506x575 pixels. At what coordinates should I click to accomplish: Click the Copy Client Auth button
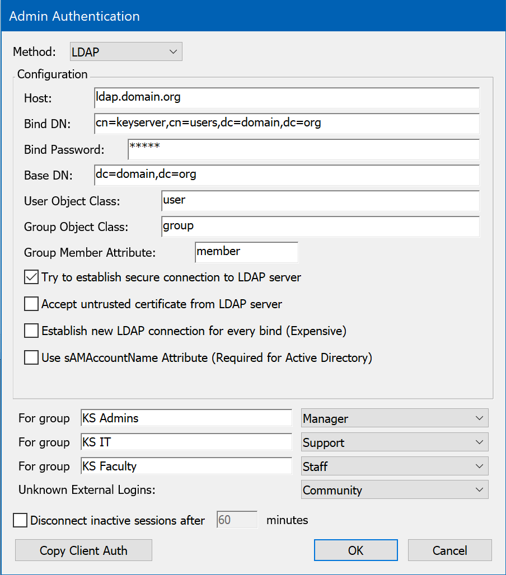(x=83, y=550)
